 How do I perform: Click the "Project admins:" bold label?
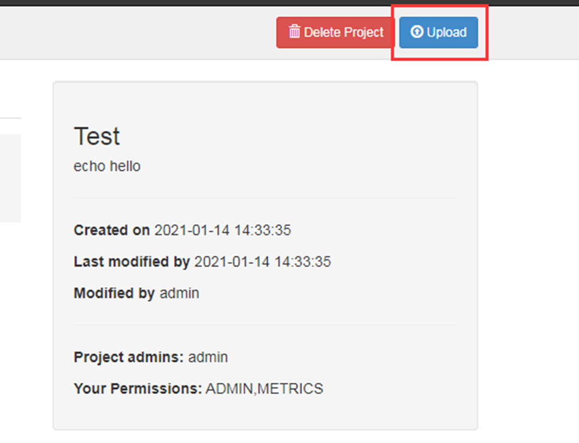(129, 357)
